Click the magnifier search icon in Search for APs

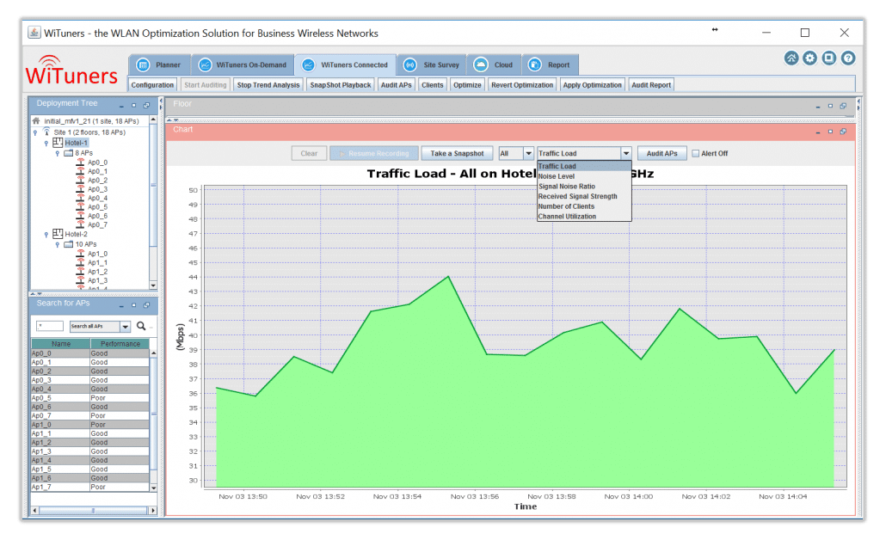[141, 326]
